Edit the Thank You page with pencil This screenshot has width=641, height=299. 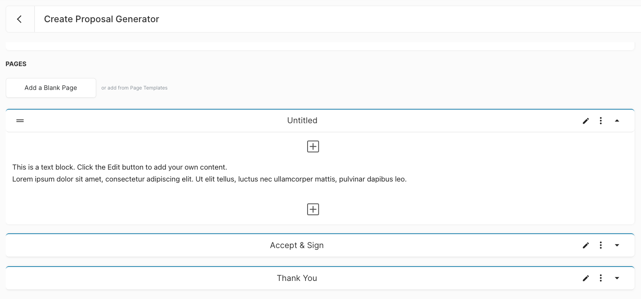pyautogui.click(x=586, y=278)
